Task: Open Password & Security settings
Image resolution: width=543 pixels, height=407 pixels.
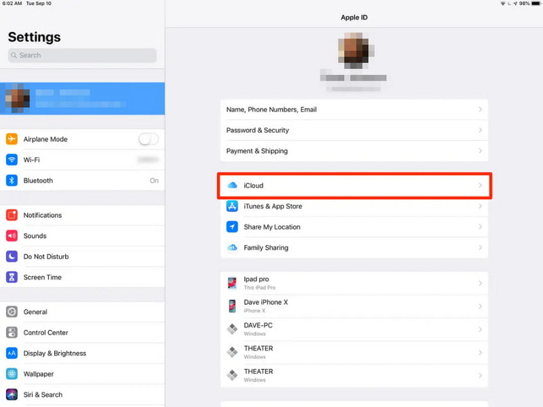Action: point(354,130)
